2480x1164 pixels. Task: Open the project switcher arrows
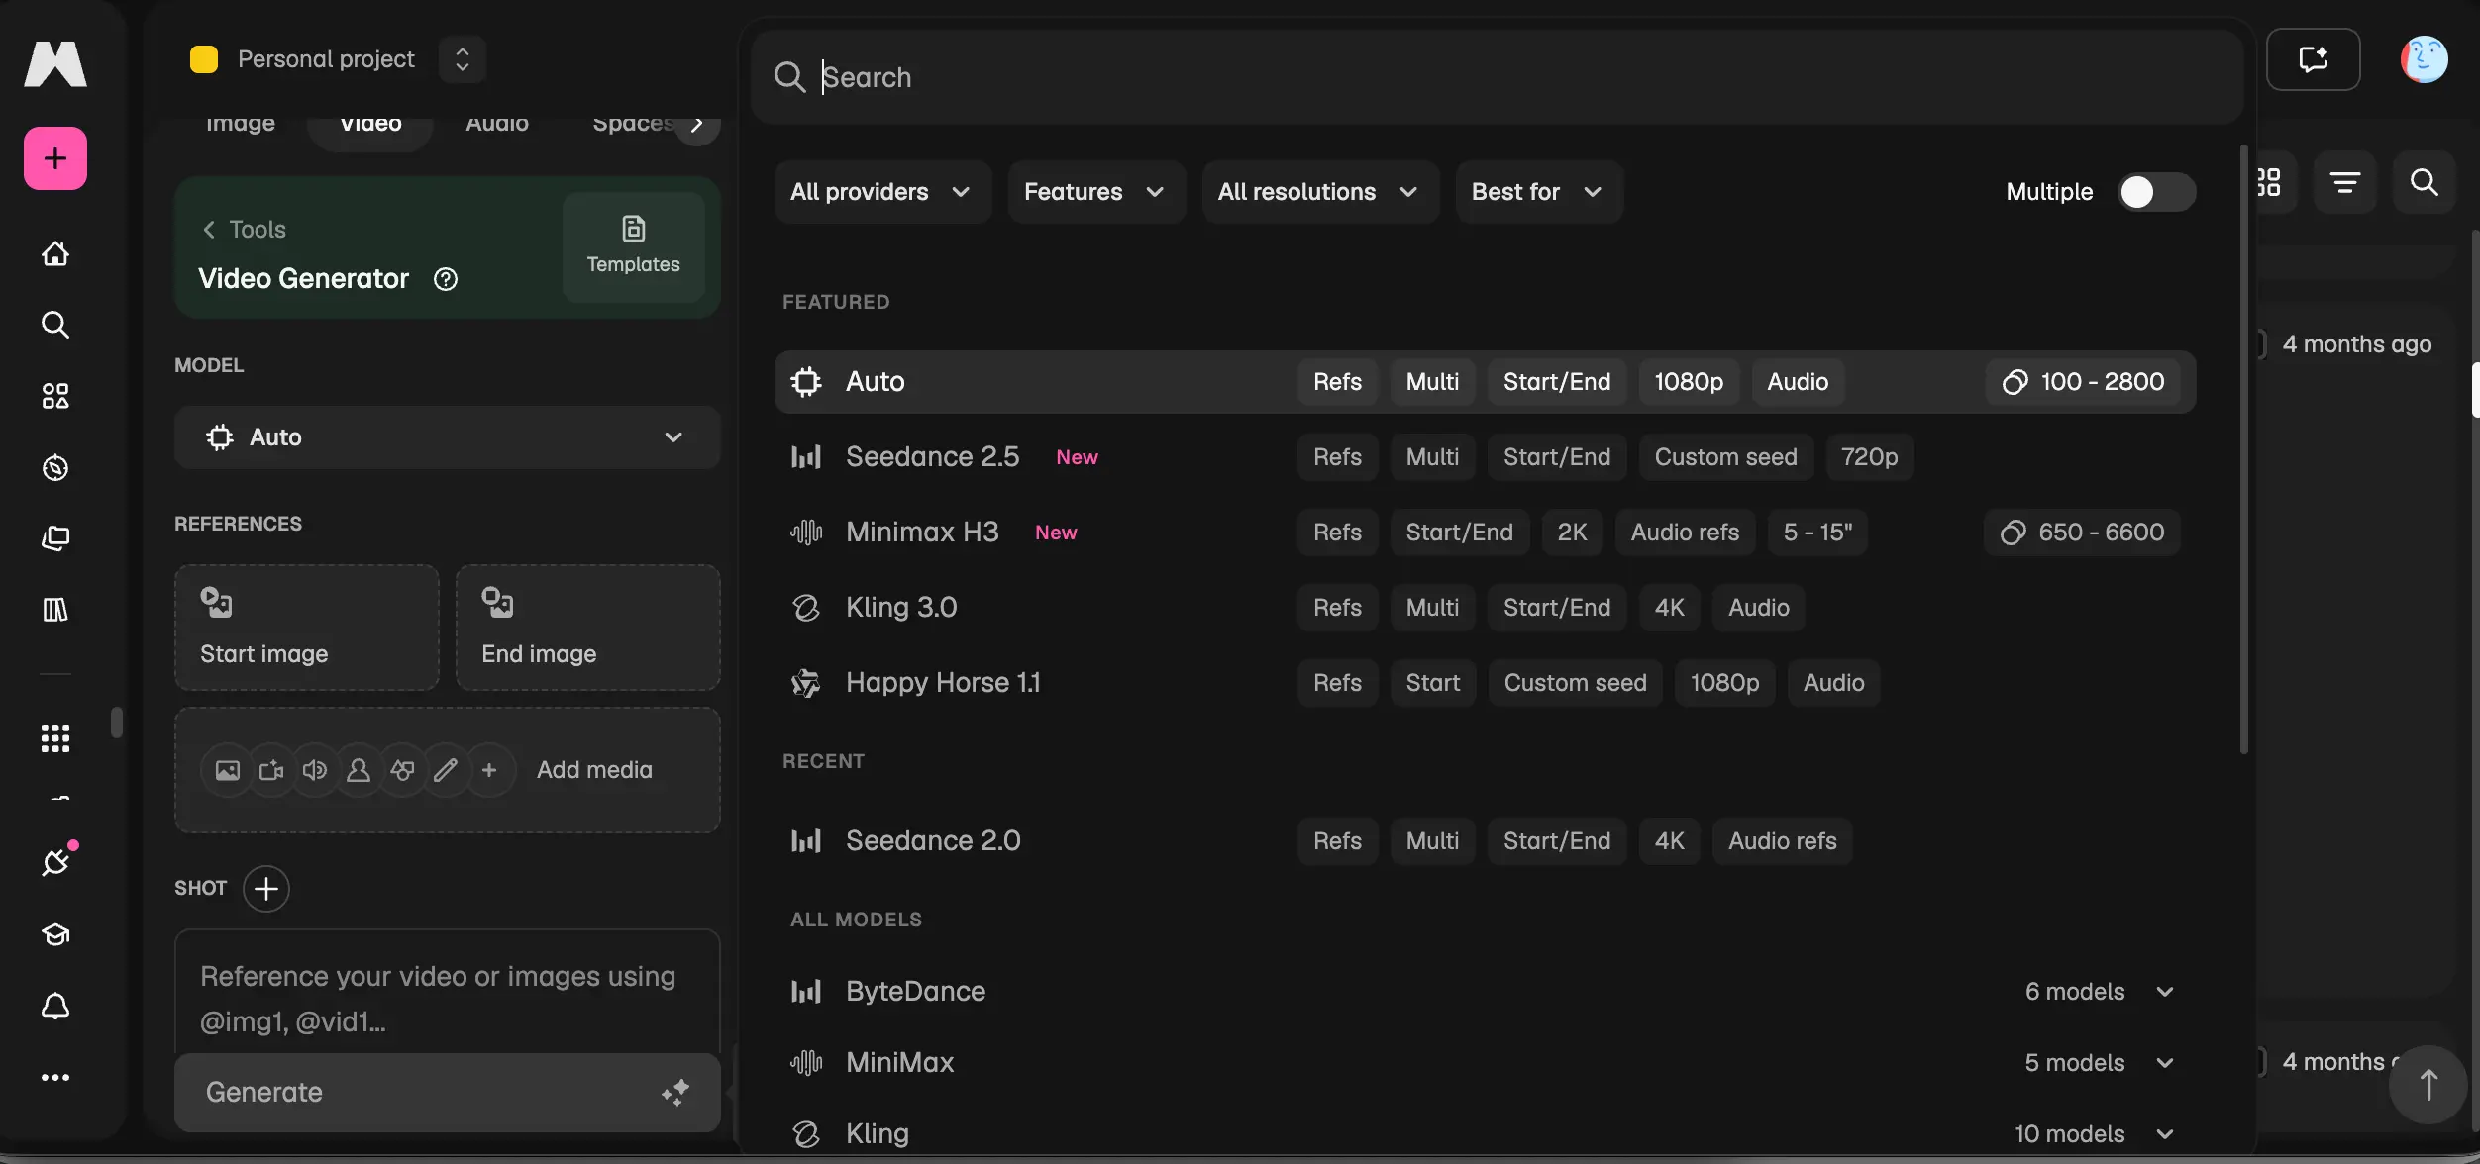pyautogui.click(x=463, y=59)
